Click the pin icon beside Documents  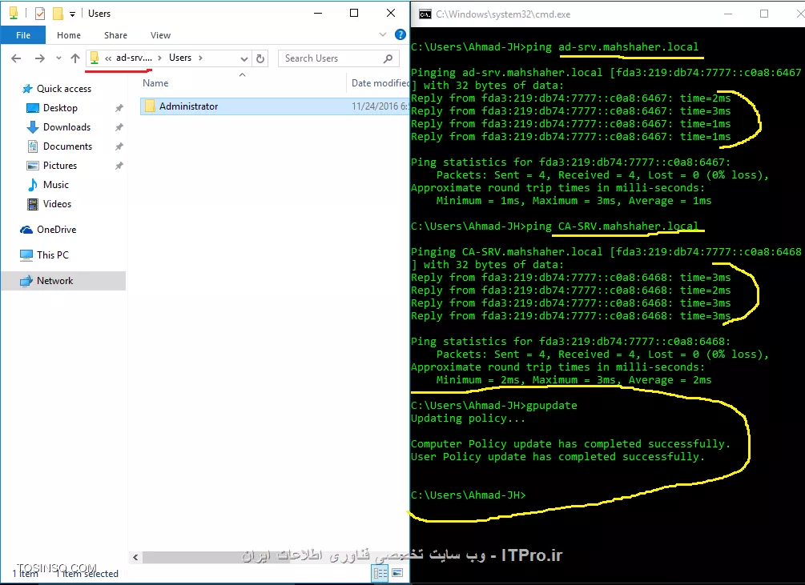[119, 146]
